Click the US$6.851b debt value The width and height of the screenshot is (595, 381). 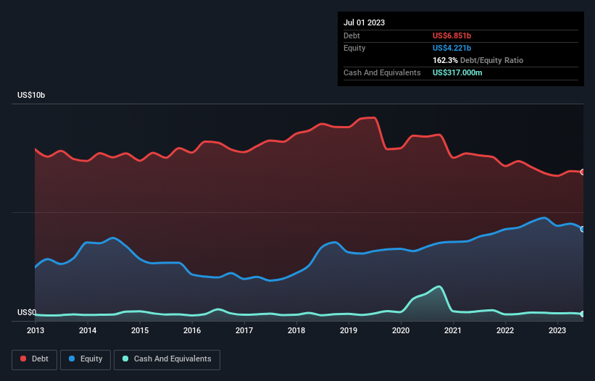(452, 35)
